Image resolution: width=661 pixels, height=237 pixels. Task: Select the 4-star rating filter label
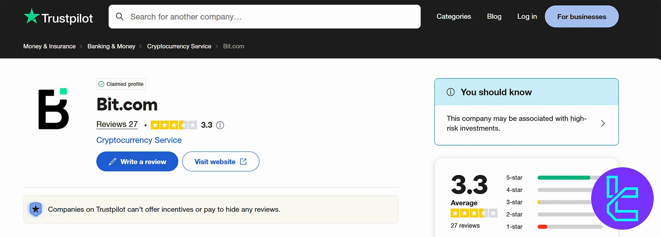tap(514, 190)
